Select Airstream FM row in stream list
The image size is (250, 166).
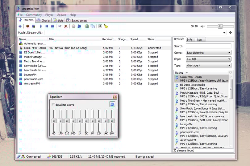click(95, 83)
